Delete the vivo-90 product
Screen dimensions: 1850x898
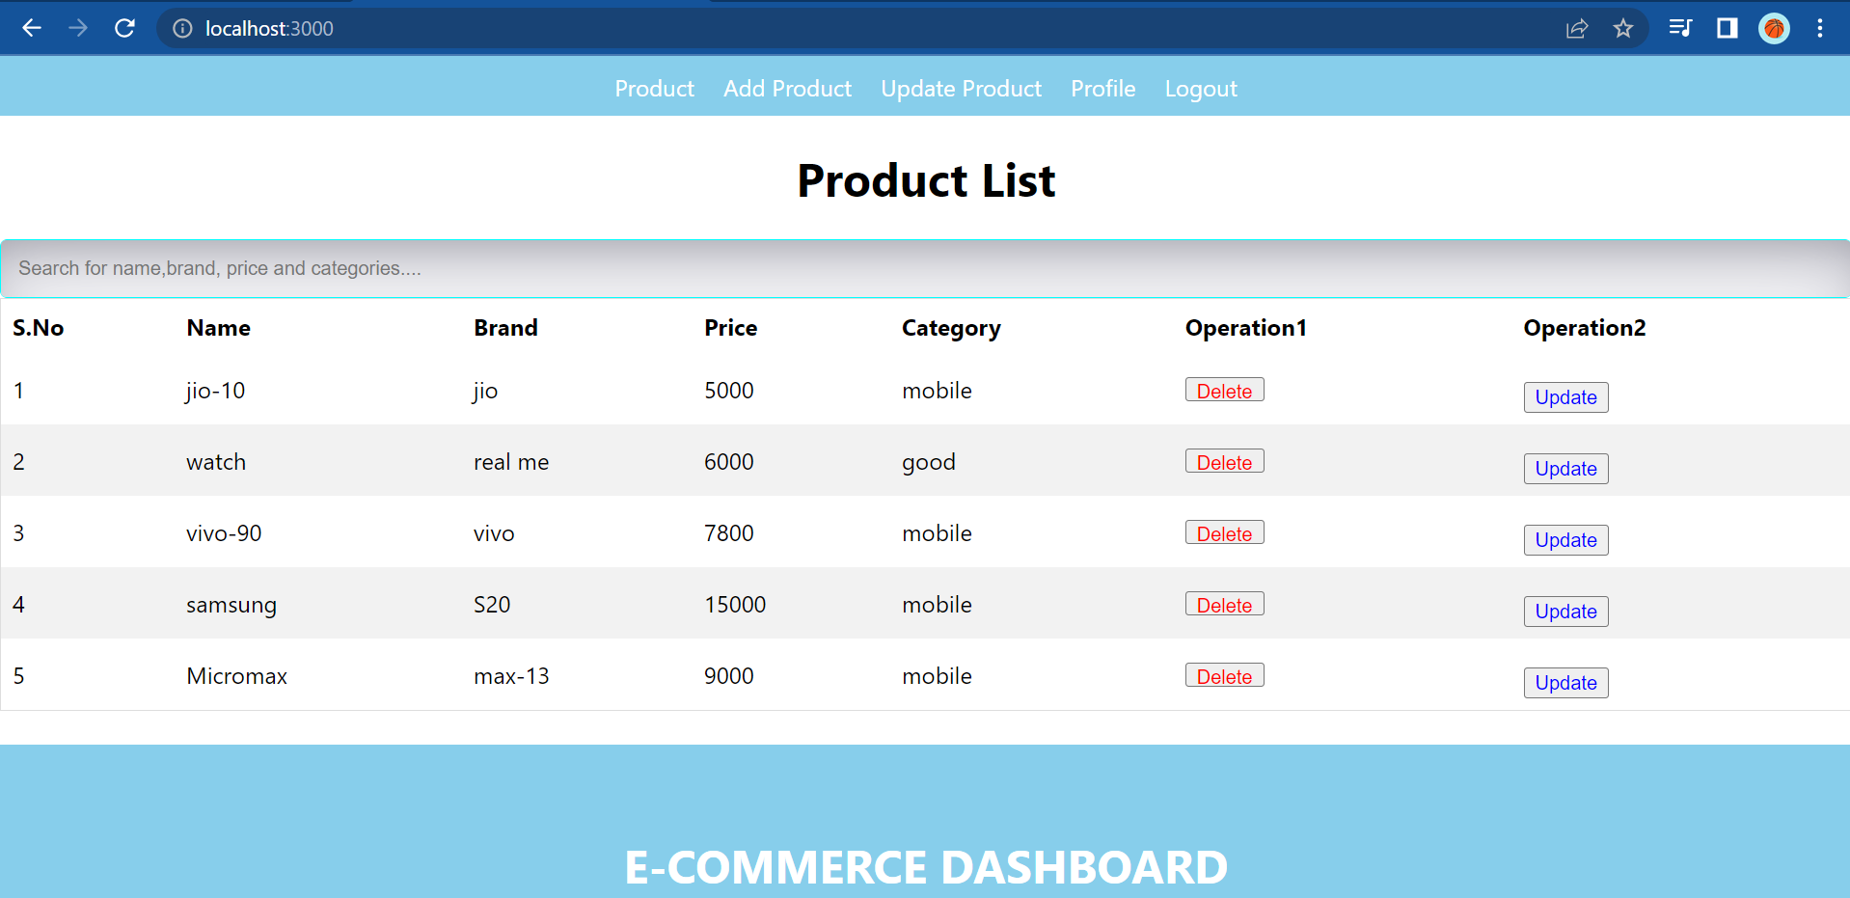pyautogui.click(x=1224, y=532)
